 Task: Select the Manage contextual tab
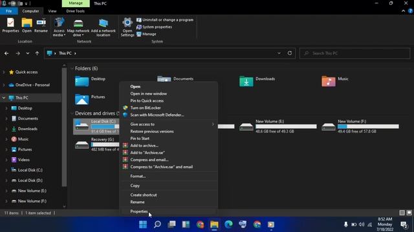76,3
